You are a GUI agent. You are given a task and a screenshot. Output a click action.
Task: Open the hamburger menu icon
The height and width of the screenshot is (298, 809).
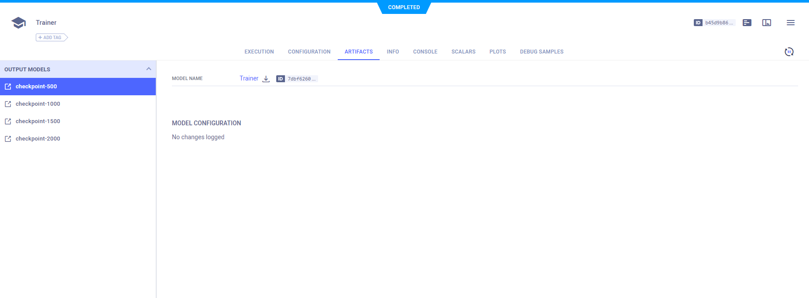(x=790, y=23)
